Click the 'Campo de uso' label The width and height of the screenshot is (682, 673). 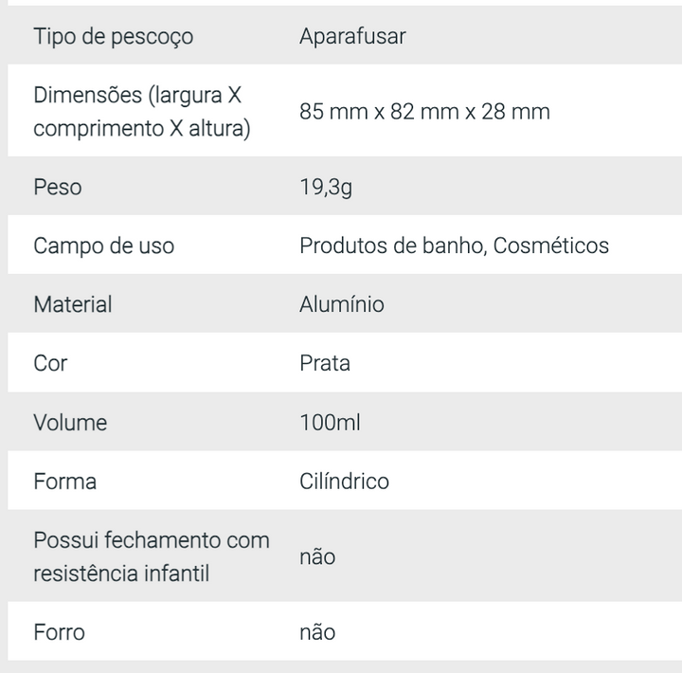coord(104,246)
